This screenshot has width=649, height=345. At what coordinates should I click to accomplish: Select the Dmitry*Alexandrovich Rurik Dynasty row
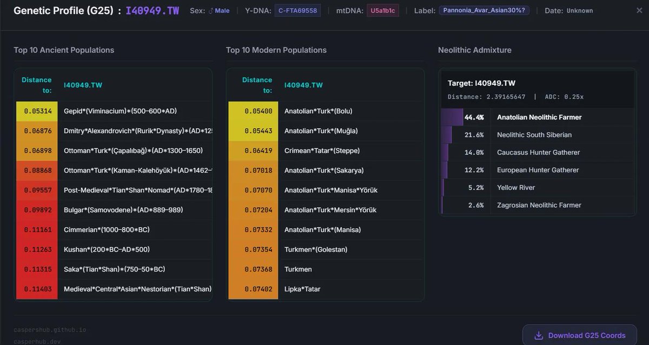(113, 131)
